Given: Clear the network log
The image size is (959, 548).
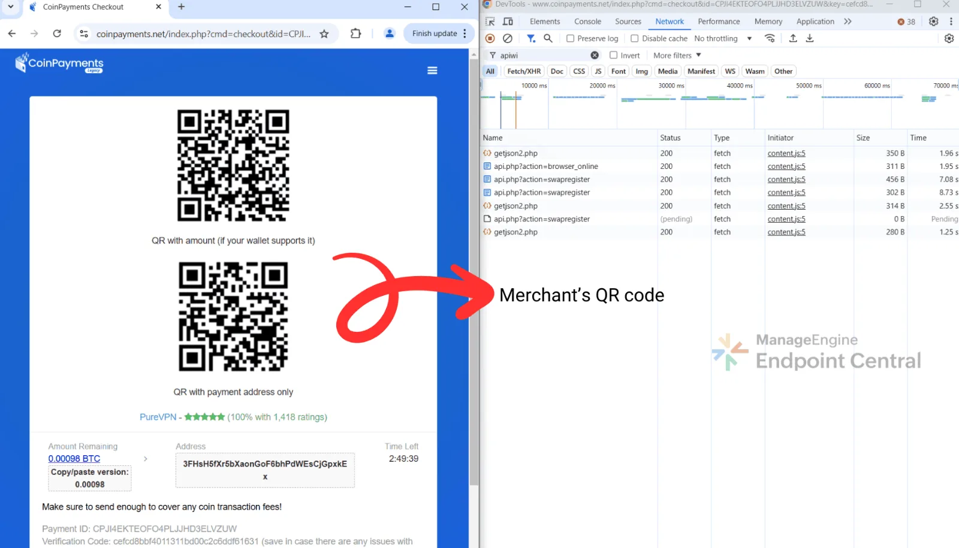Looking at the screenshot, I should tap(508, 38).
